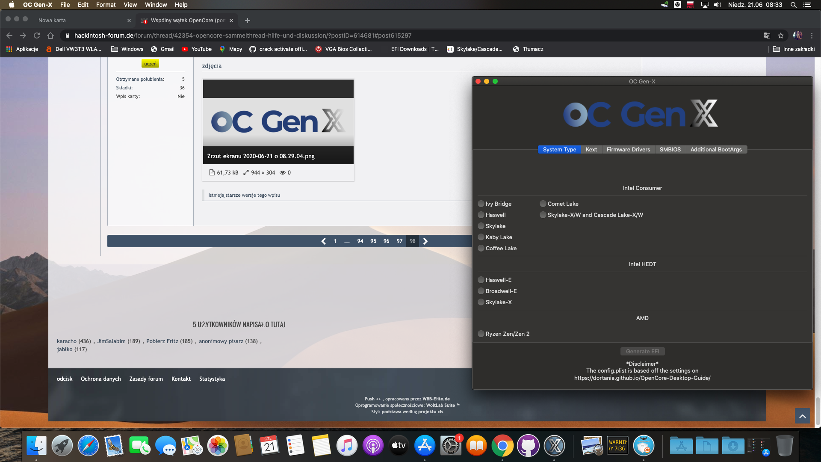Open the Statystyka footer link
The height and width of the screenshot is (462, 821).
click(212, 379)
